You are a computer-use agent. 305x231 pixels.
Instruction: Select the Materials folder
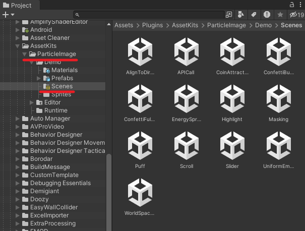(x=60, y=70)
